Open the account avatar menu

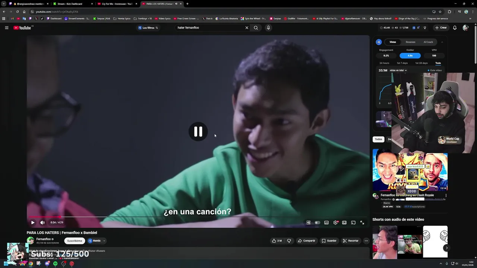pos(465,28)
